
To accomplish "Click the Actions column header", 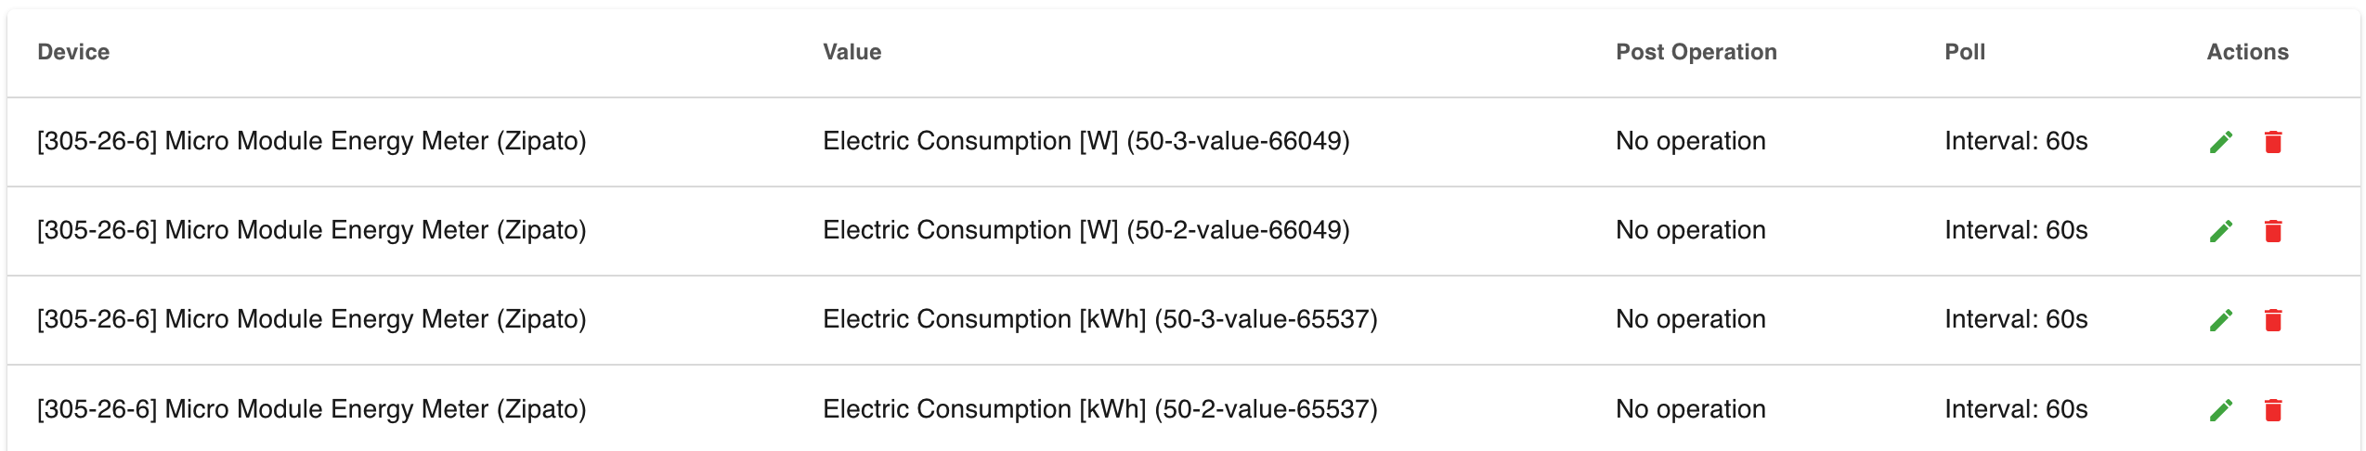I will [x=2247, y=52].
